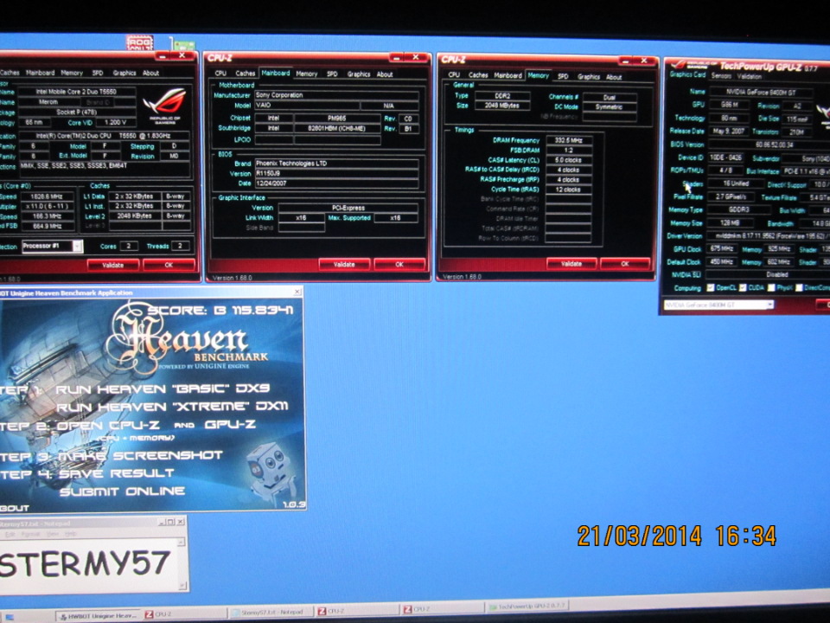Click the DRAM Frequency 332.5 MHz value
830x623 pixels.
(x=569, y=140)
